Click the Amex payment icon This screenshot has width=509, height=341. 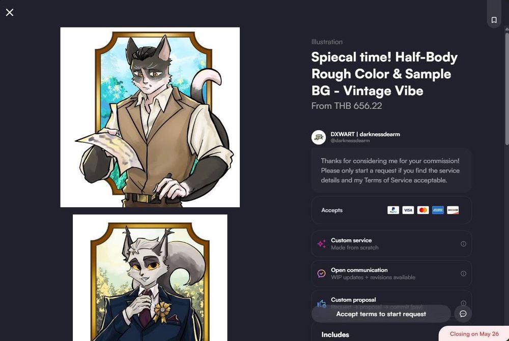pos(438,210)
